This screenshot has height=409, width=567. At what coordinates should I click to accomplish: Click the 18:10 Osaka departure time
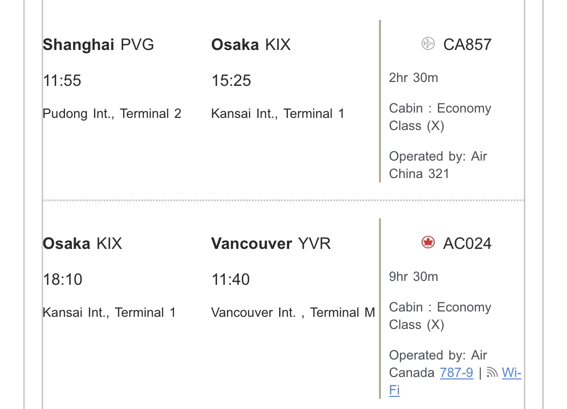[x=63, y=279]
